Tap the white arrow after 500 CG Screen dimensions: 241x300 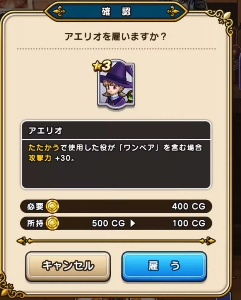[133, 223]
